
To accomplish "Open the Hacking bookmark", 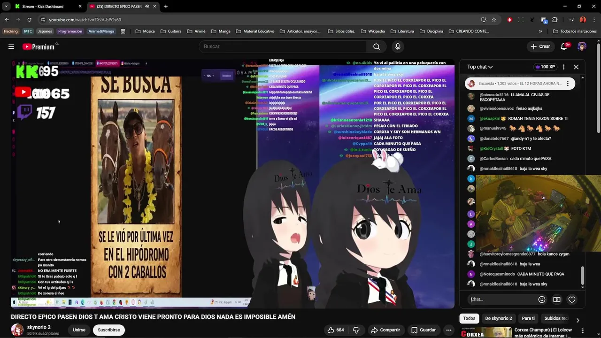I will (10, 31).
